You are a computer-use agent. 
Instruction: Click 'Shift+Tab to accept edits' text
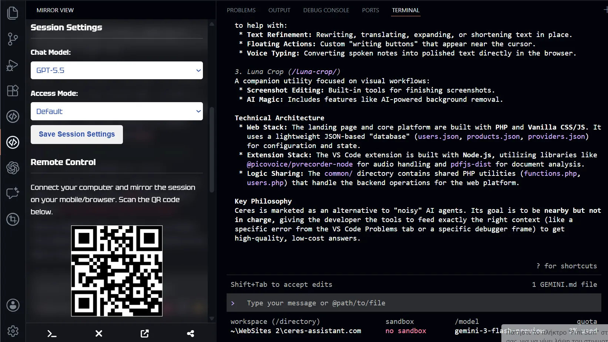coord(281,285)
